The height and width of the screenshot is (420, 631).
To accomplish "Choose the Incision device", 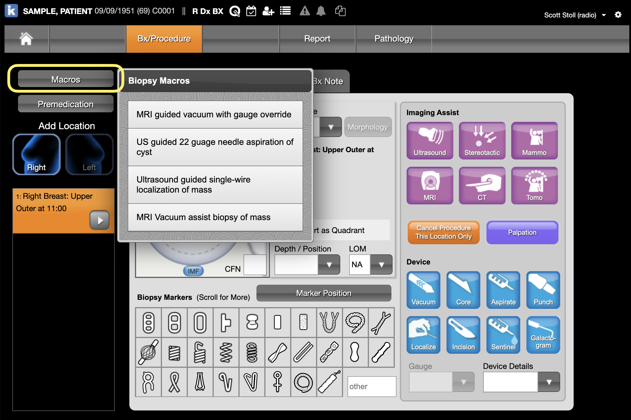I will pos(463,335).
